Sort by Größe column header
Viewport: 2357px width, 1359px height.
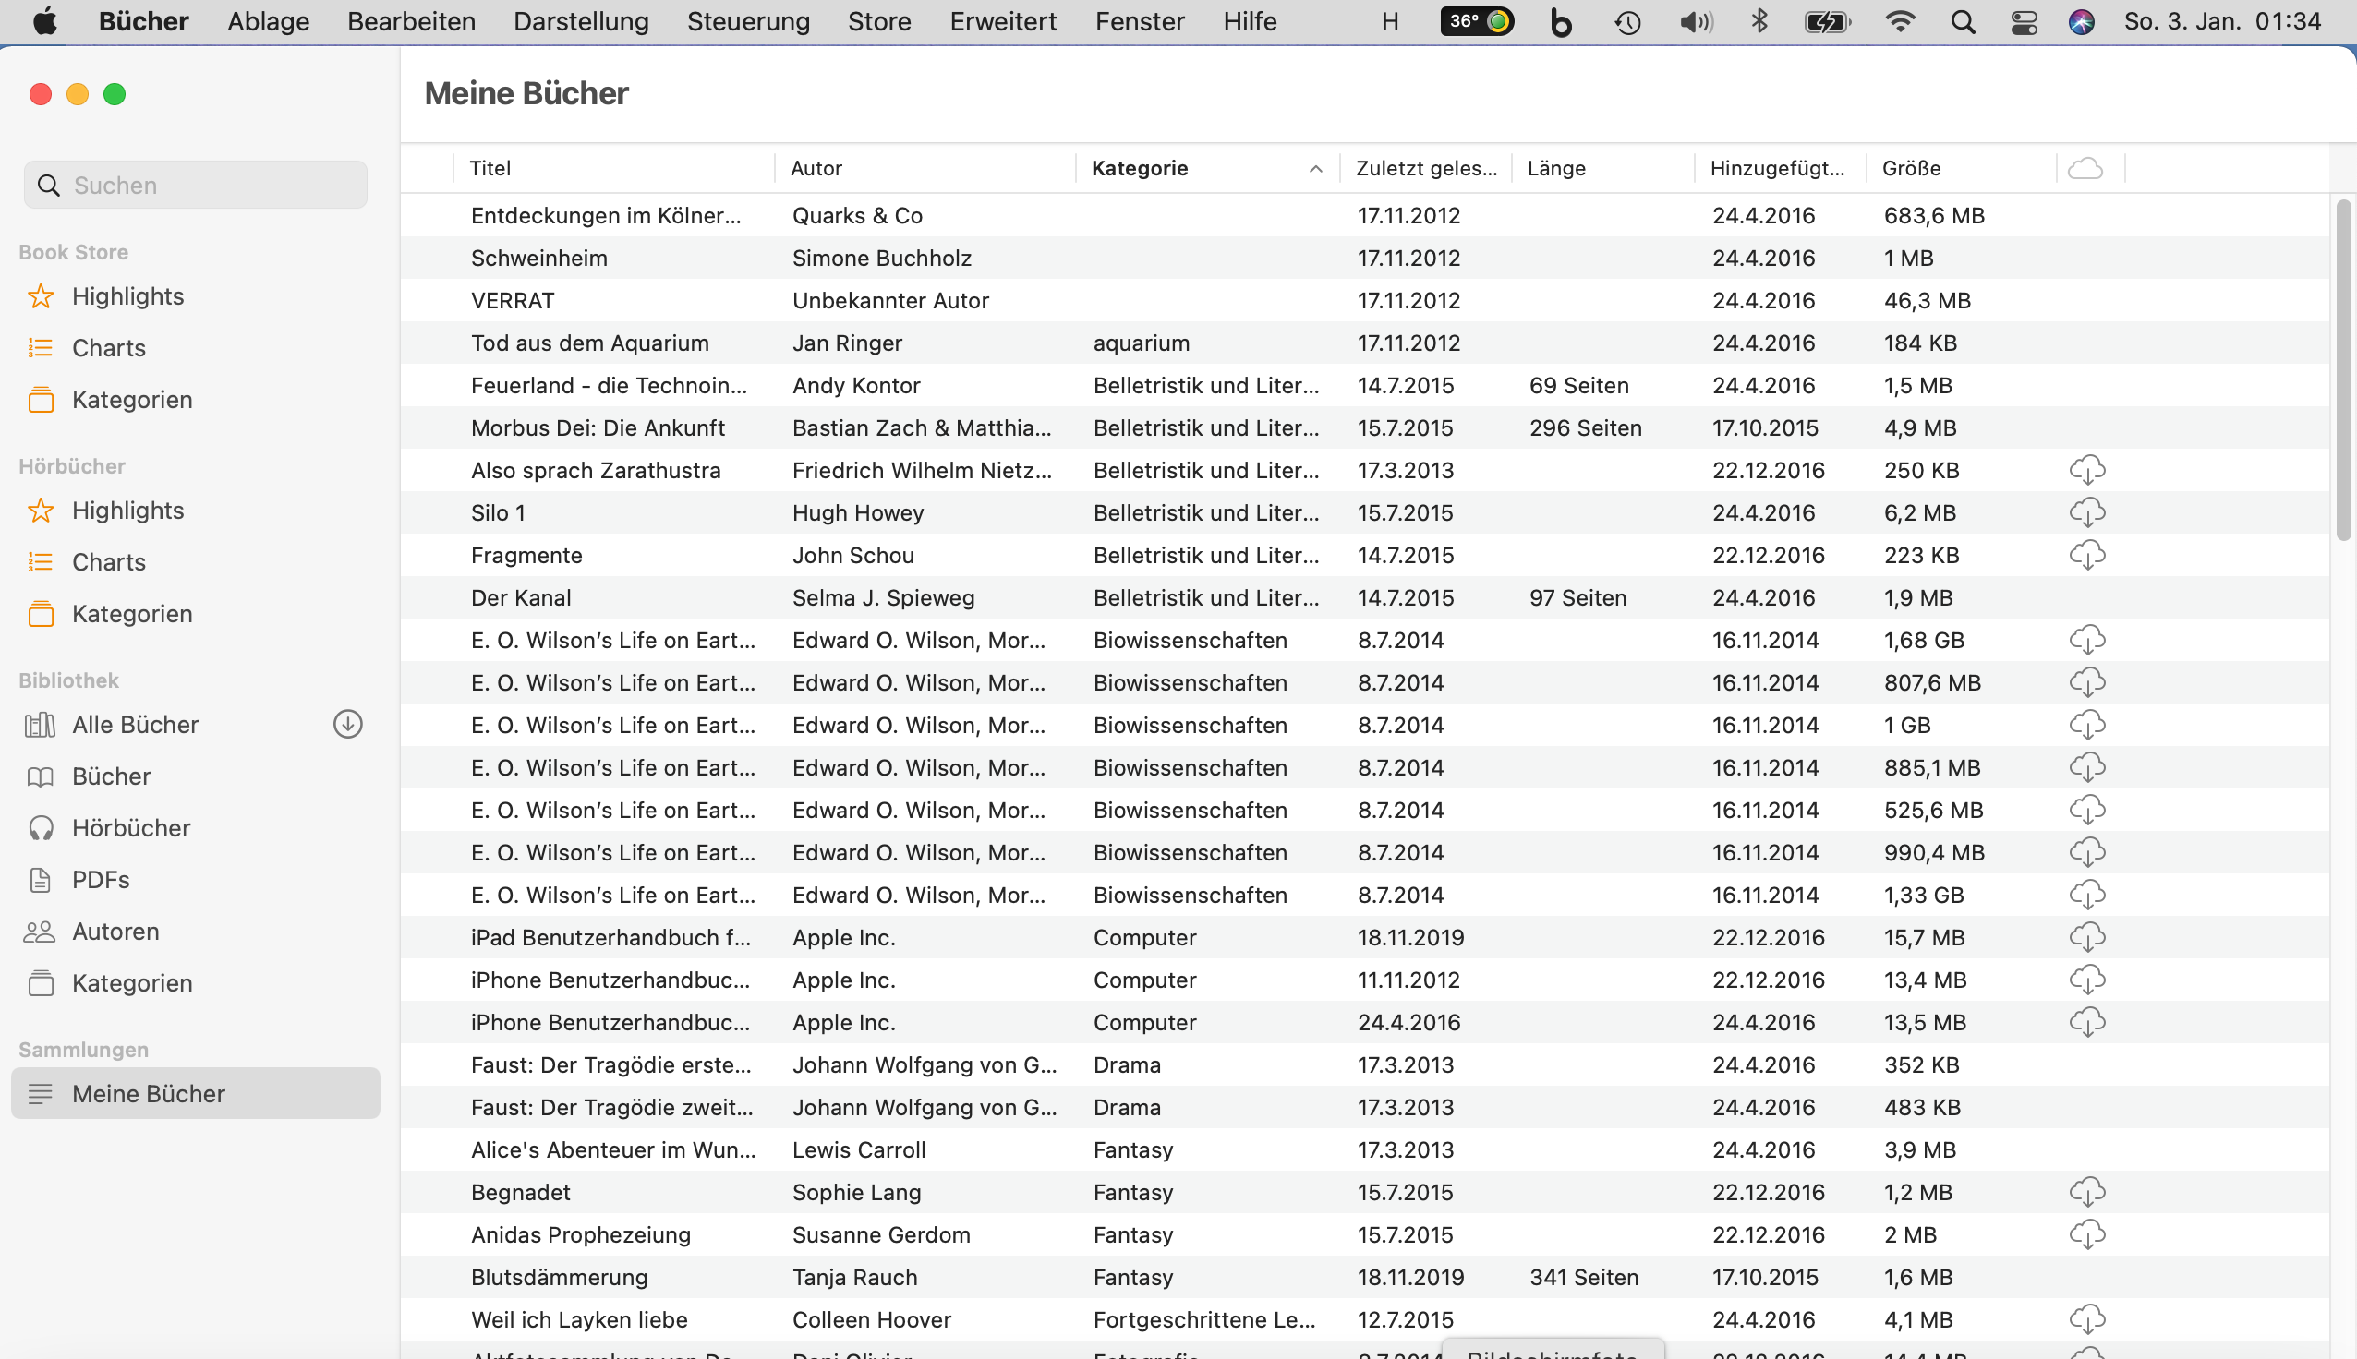[1911, 168]
